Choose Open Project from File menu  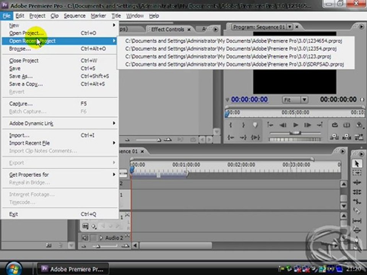(x=60, y=33)
